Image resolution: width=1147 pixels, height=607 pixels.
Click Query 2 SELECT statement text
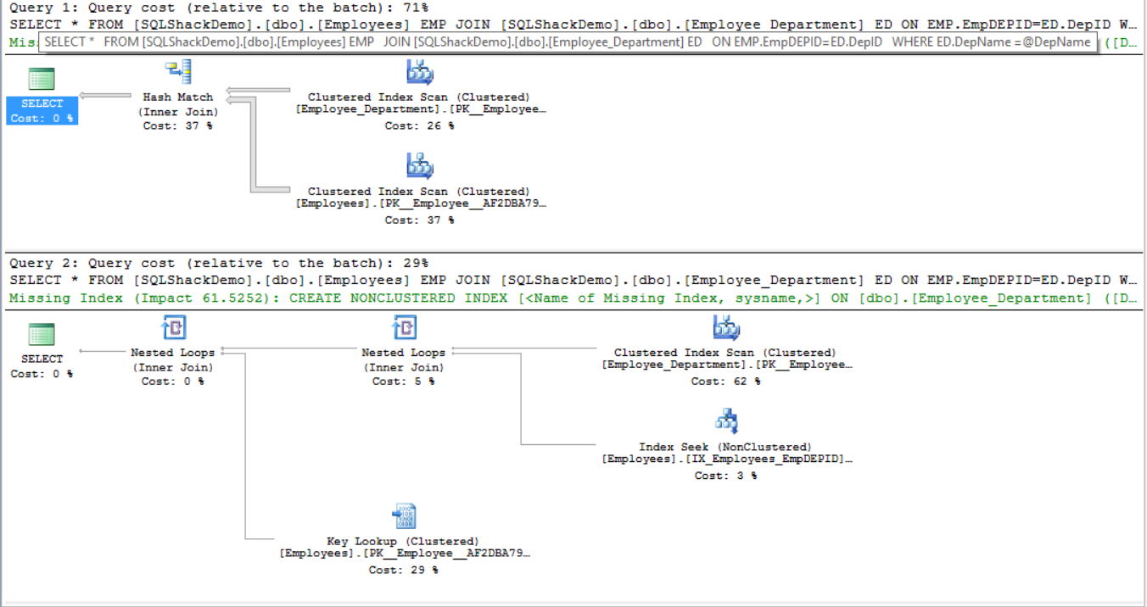[x=573, y=280]
